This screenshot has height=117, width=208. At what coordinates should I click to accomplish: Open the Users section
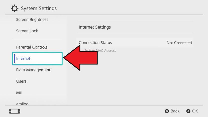pyautogui.click(x=21, y=81)
